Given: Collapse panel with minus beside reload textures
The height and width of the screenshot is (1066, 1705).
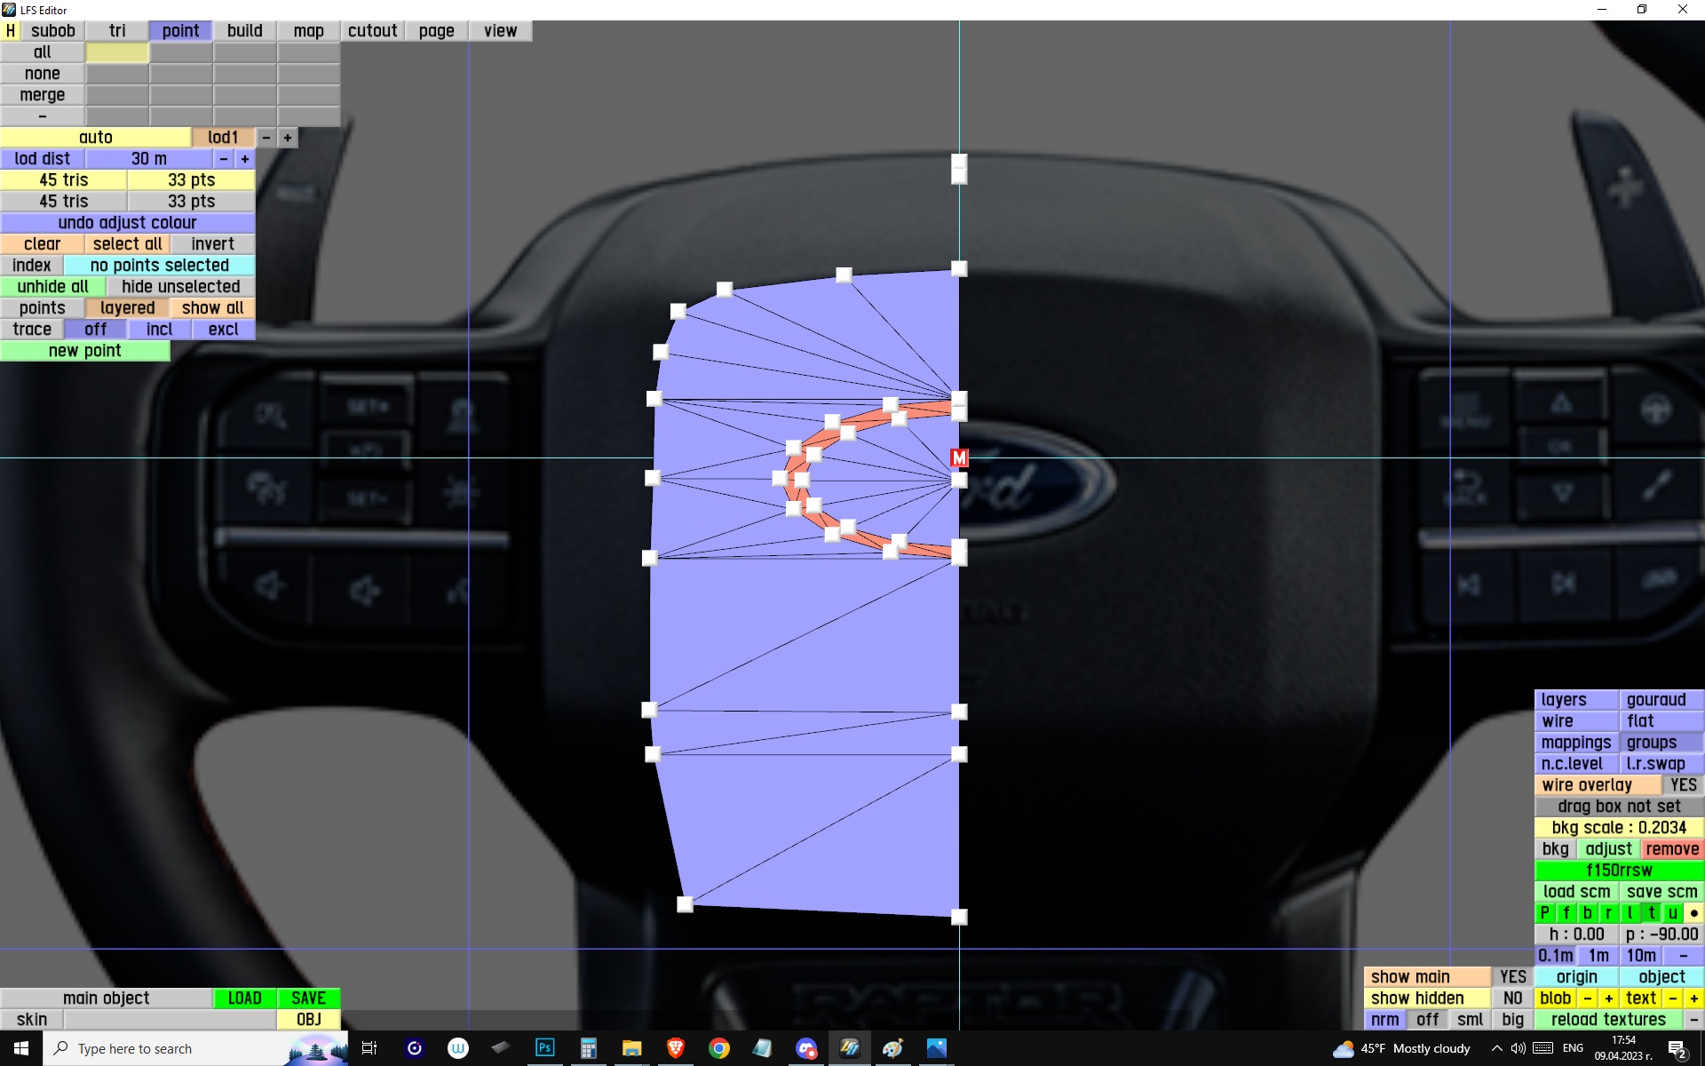Looking at the screenshot, I should pyautogui.click(x=1693, y=1020).
